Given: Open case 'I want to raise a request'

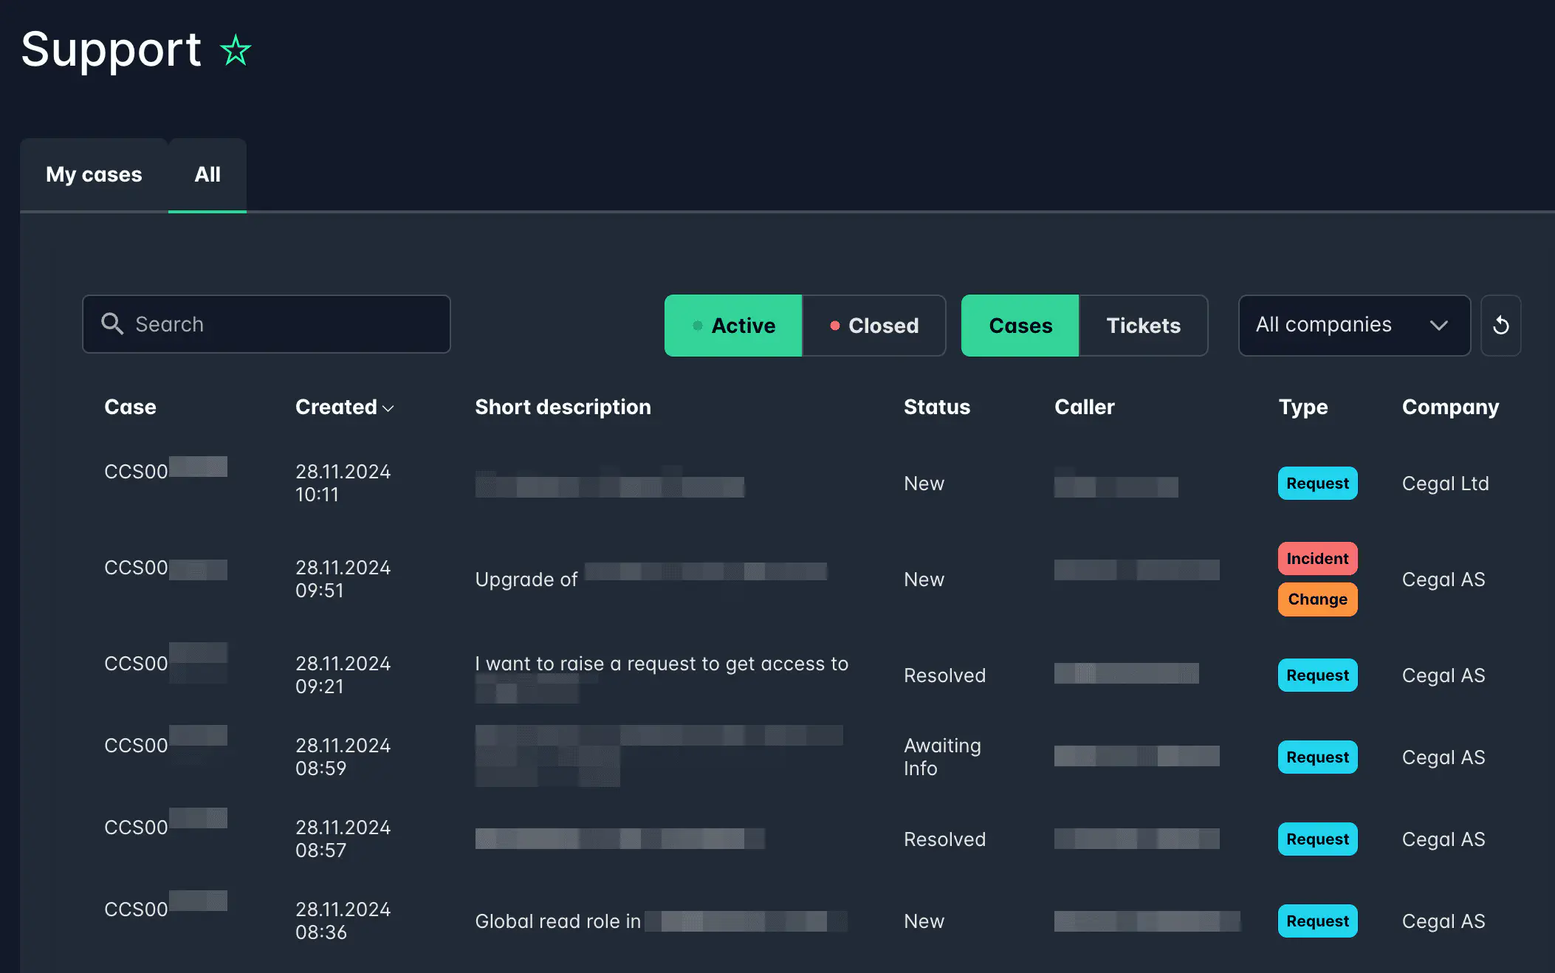Looking at the screenshot, I should click(661, 664).
